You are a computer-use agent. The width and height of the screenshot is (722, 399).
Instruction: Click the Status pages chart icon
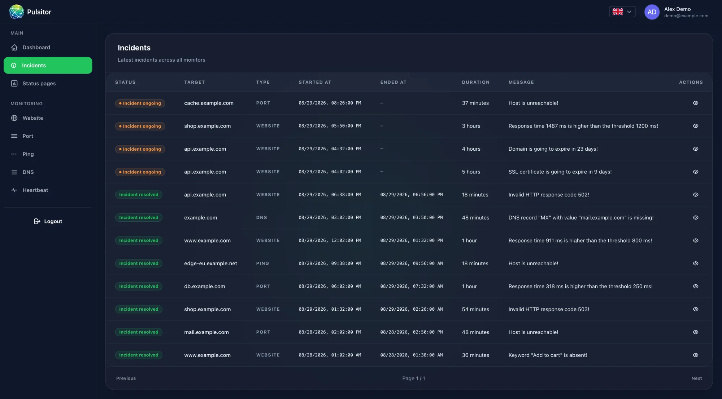(x=14, y=84)
